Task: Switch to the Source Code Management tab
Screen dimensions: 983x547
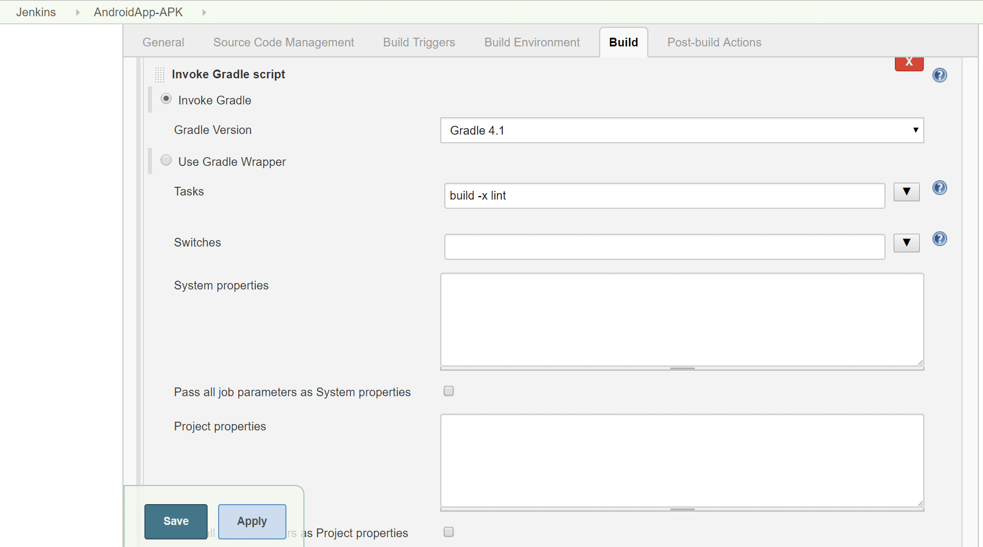Action: [284, 42]
